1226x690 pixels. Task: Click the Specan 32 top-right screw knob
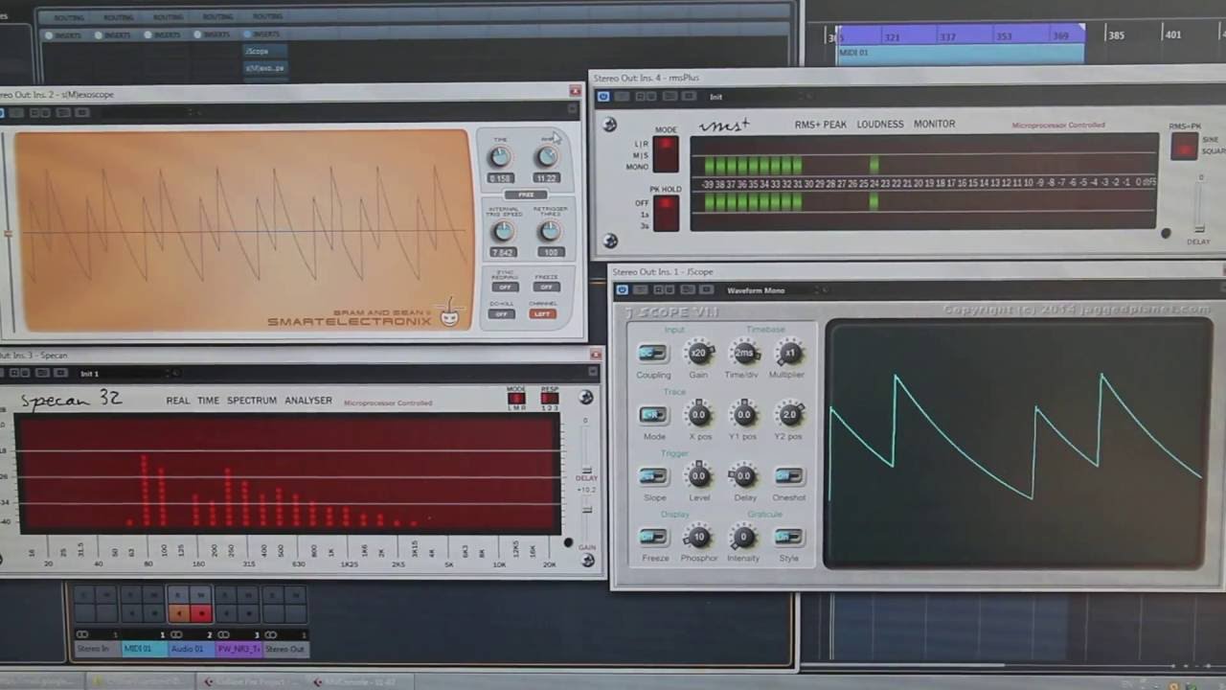click(x=586, y=397)
